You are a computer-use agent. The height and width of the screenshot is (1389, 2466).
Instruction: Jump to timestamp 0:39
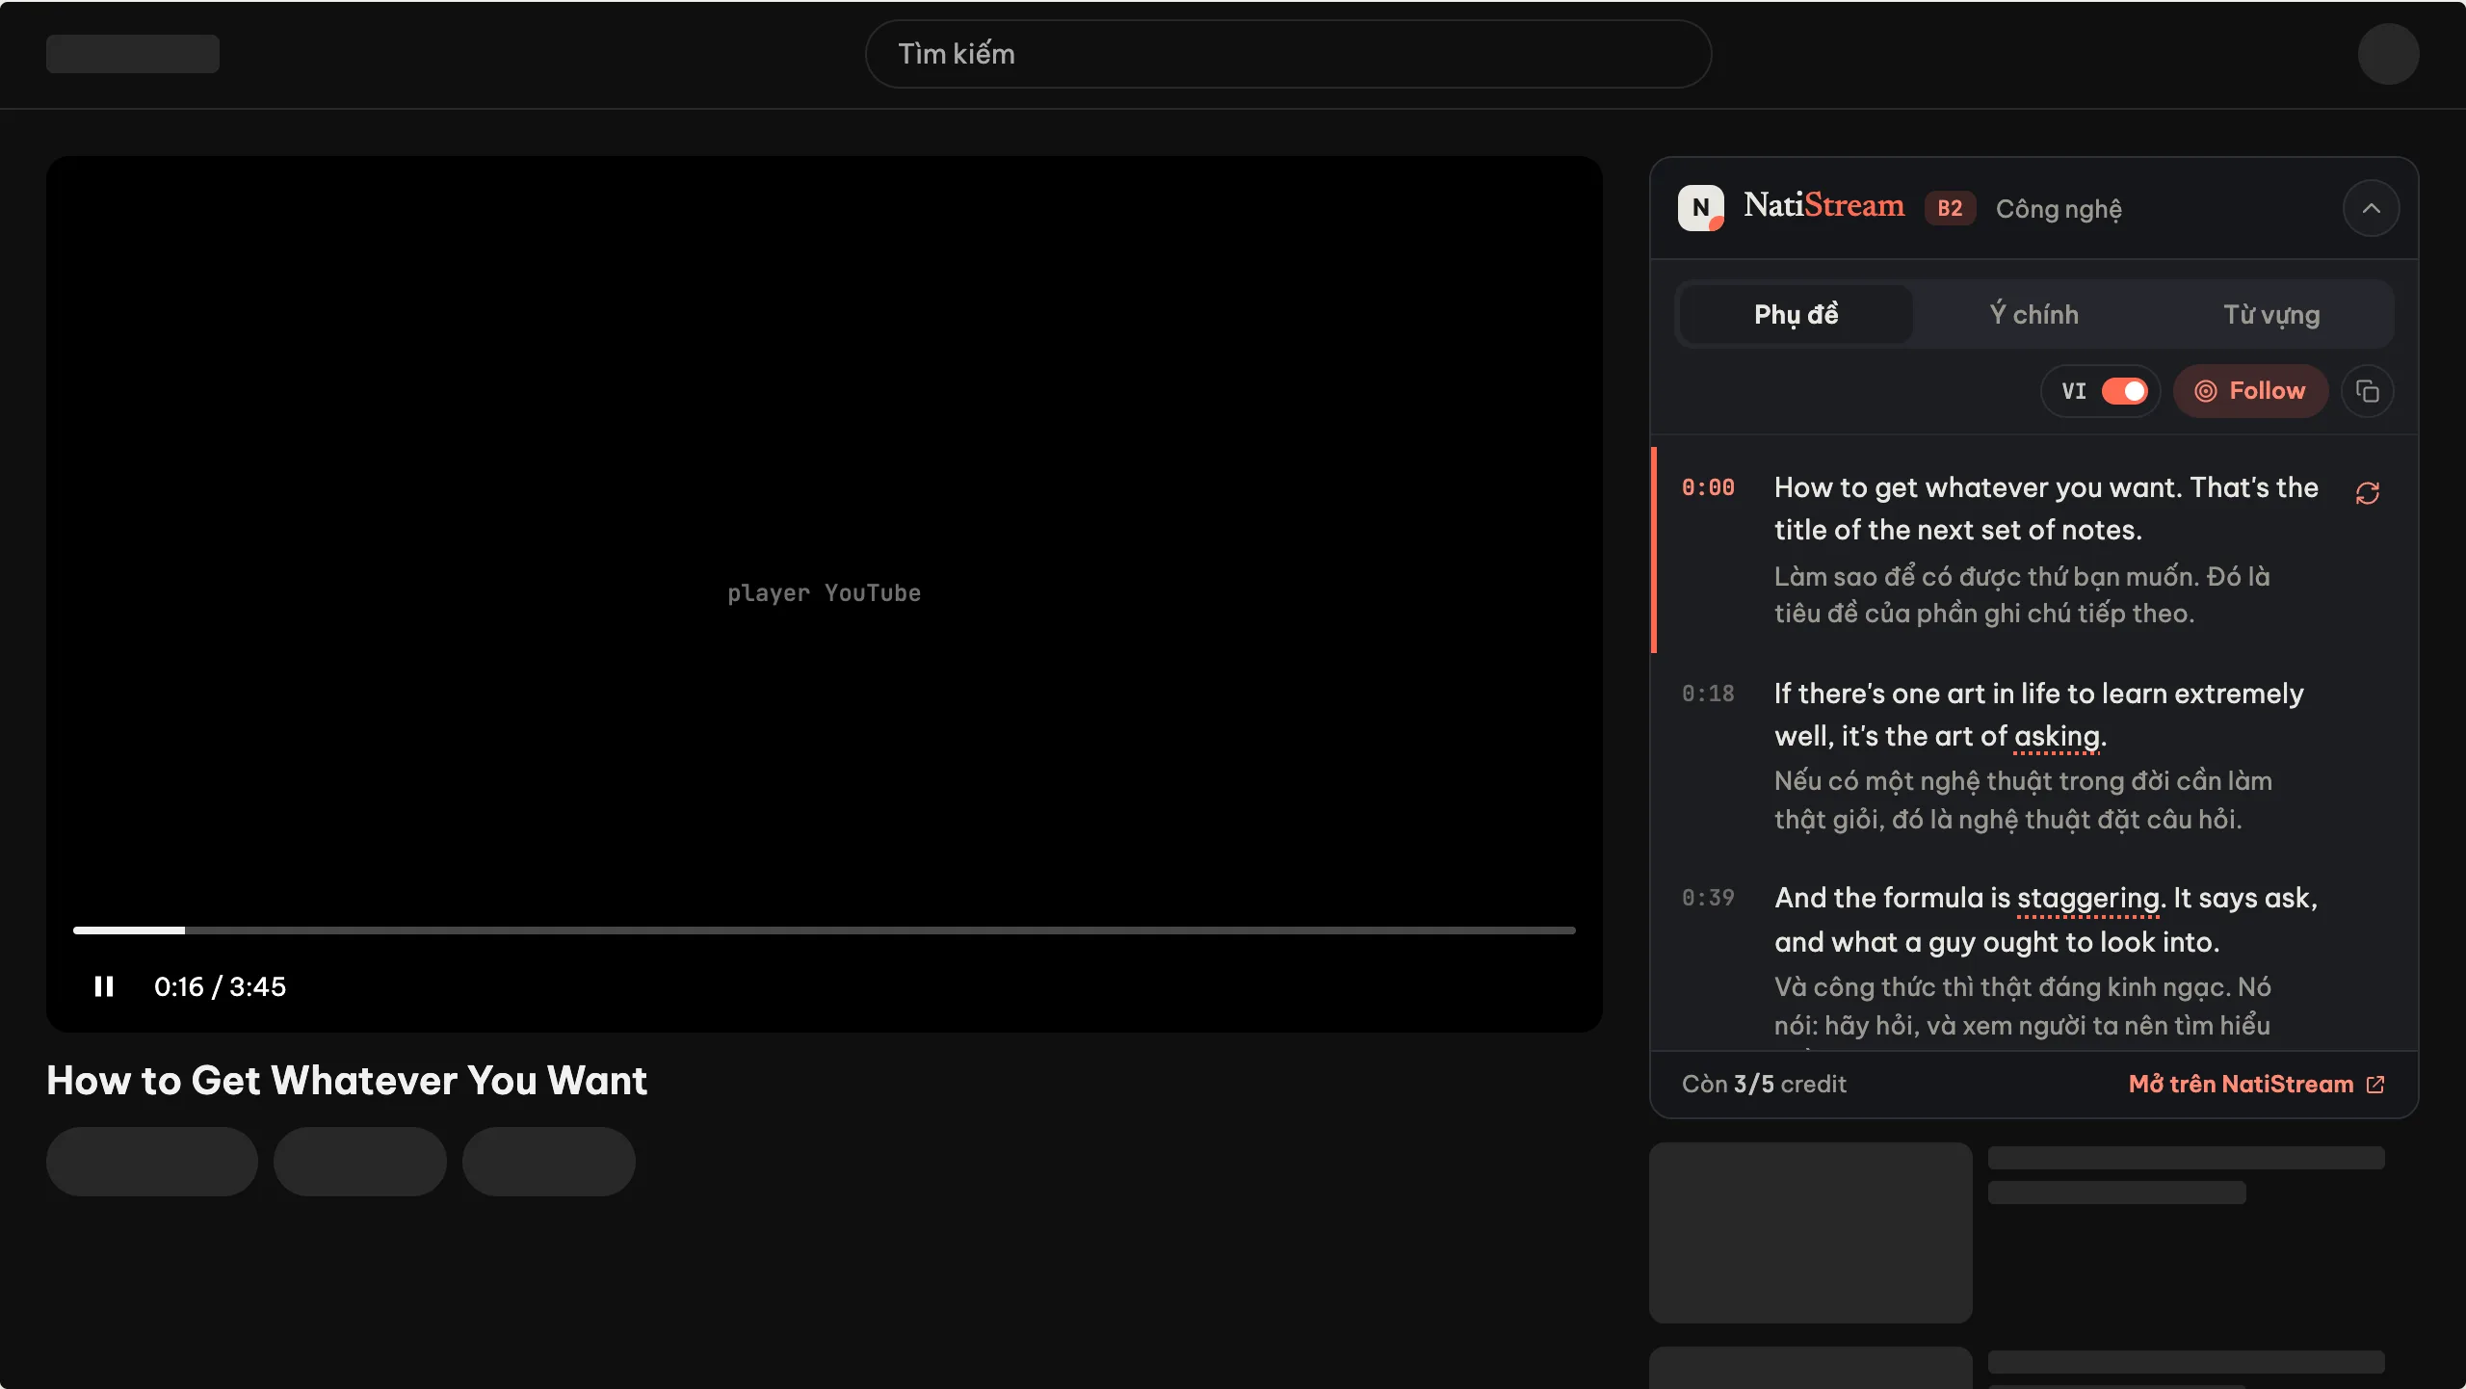(x=1707, y=898)
